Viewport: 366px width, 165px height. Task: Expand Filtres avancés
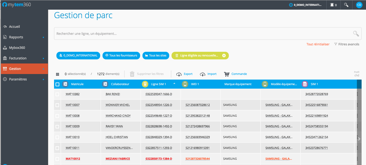coord(347,44)
